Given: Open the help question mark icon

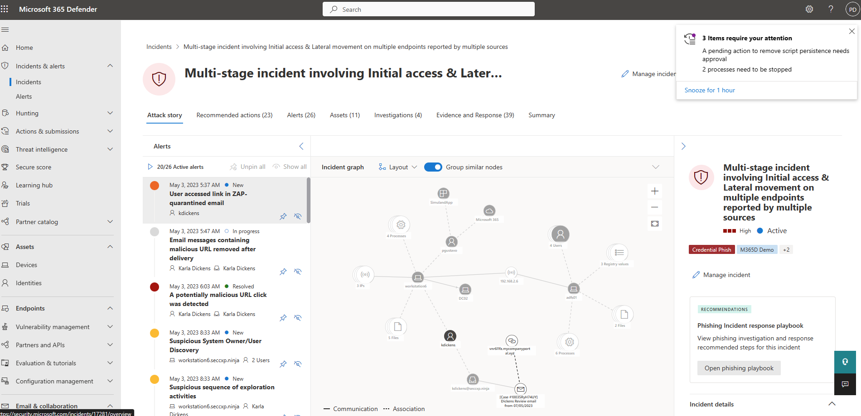Looking at the screenshot, I should pyautogui.click(x=831, y=9).
